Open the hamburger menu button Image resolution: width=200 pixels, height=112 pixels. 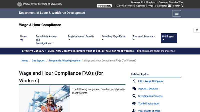176,13
